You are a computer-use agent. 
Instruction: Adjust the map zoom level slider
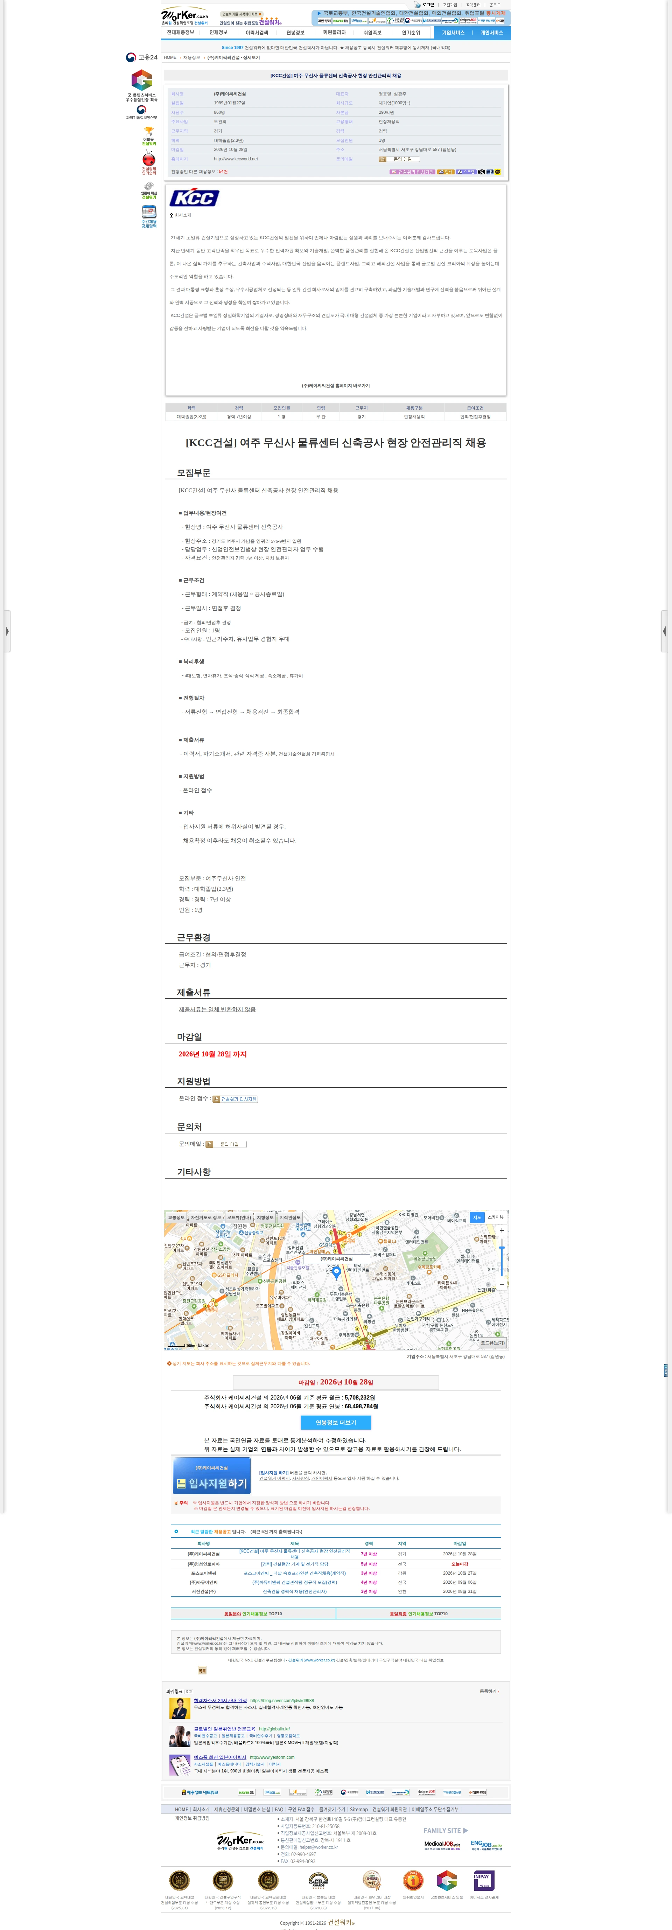pos(501,1258)
